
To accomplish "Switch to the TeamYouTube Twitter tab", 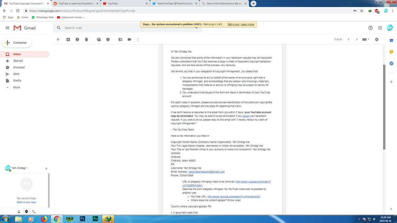I will (175, 3).
